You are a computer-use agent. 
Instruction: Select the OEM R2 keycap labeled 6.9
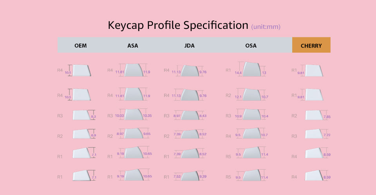point(81,134)
